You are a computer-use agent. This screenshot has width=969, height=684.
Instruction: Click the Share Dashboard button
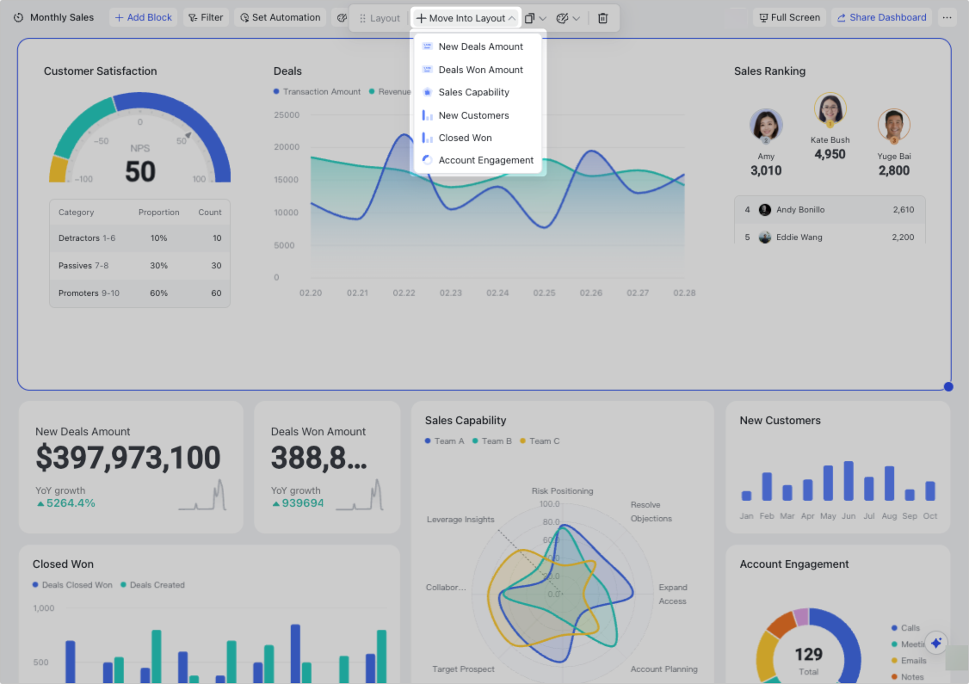(x=881, y=17)
